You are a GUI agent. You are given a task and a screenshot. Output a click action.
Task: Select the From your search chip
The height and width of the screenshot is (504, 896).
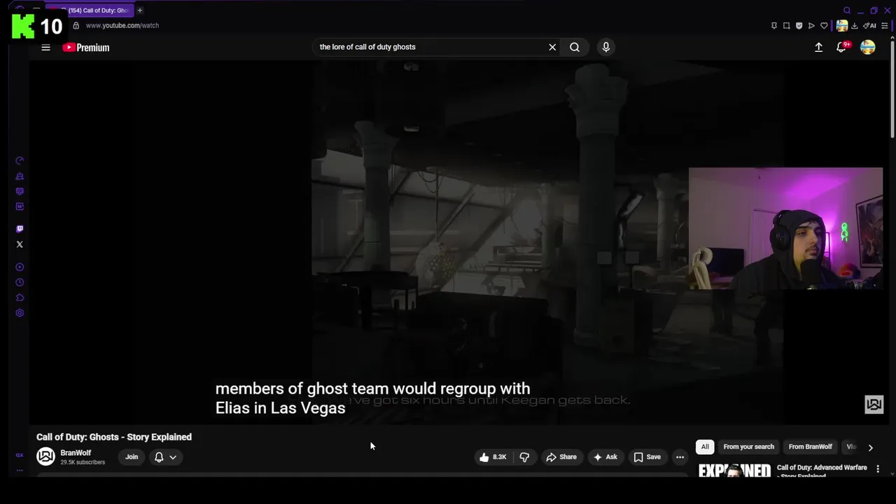click(x=748, y=447)
